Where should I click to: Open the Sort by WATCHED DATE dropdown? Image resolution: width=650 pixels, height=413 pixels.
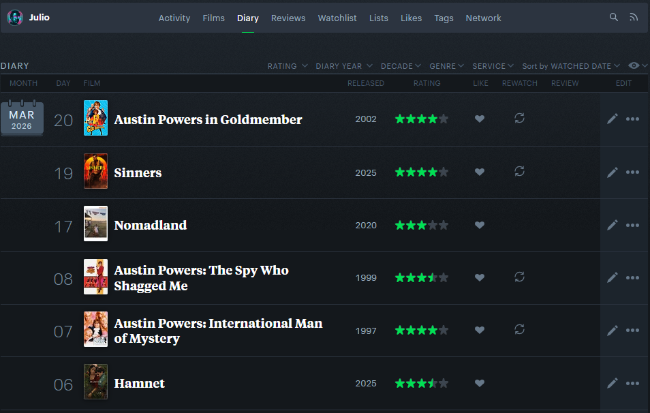point(571,66)
